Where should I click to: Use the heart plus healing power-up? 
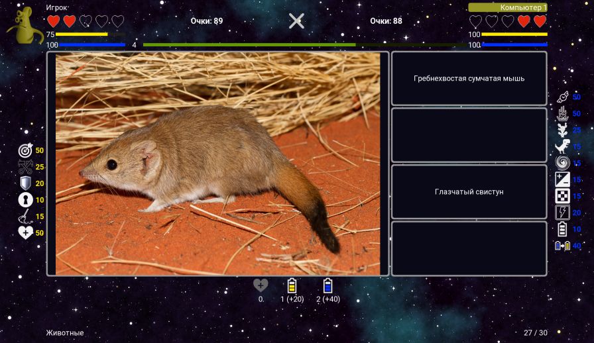25,232
